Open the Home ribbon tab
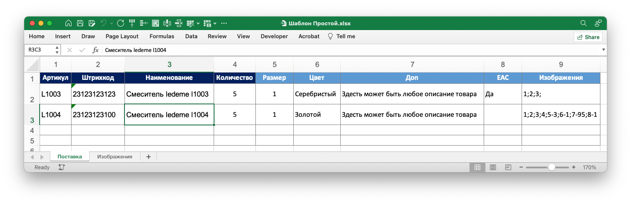The width and height of the screenshot is (631, 204). (x=37, y=37)
